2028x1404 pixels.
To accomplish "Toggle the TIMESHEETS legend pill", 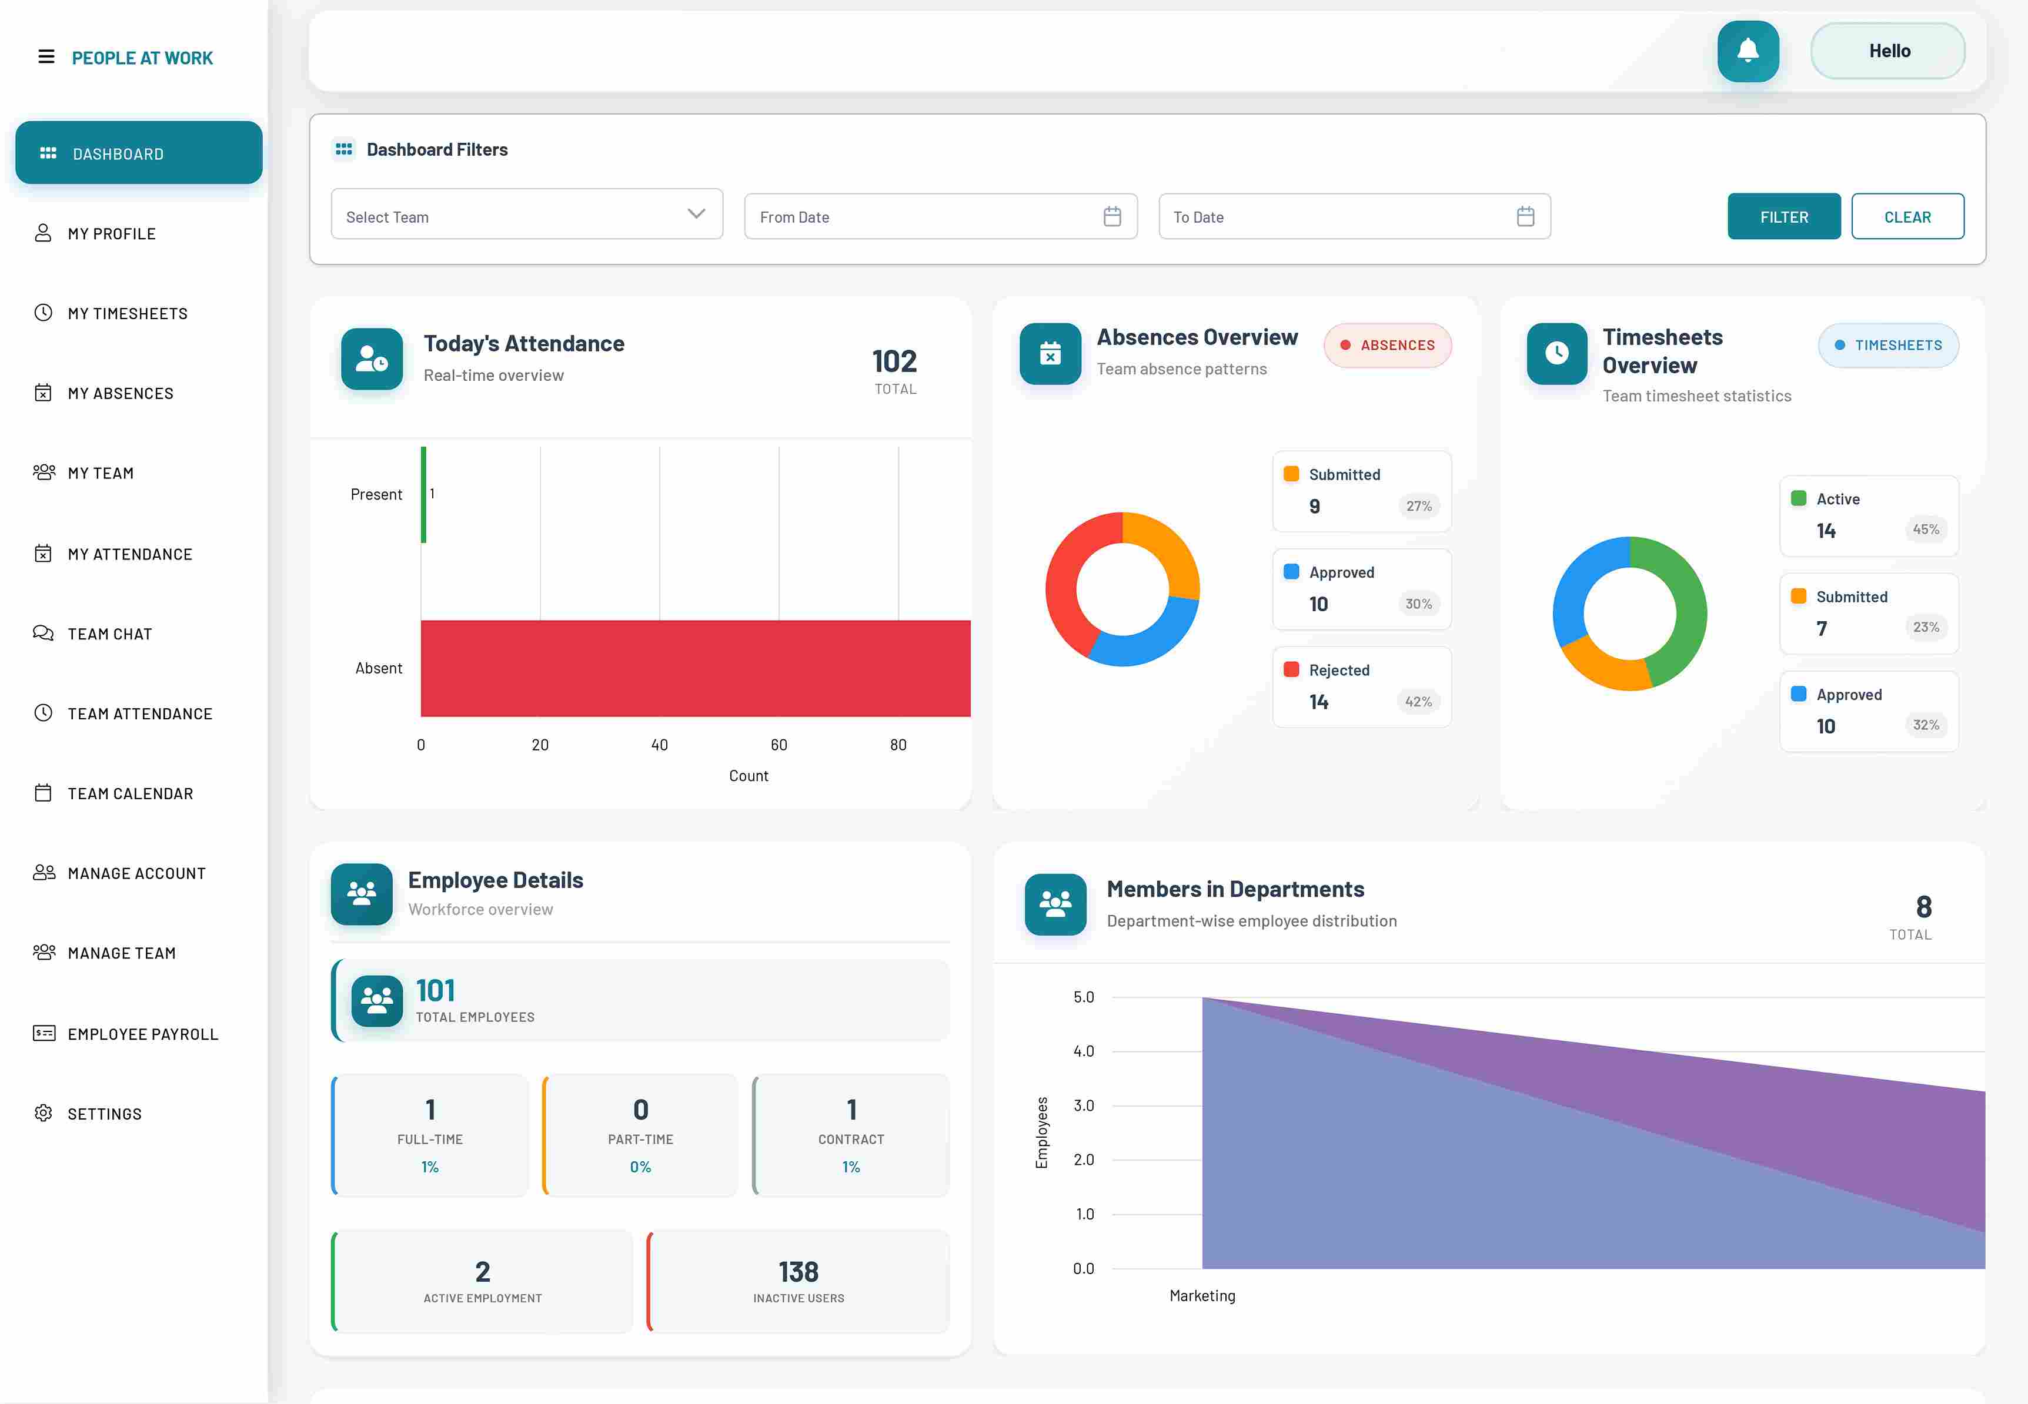I will [1888, 345].
